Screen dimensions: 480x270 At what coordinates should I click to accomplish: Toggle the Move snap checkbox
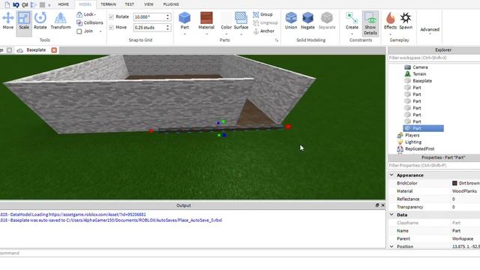pyautogui.click(x=112, y=27)
